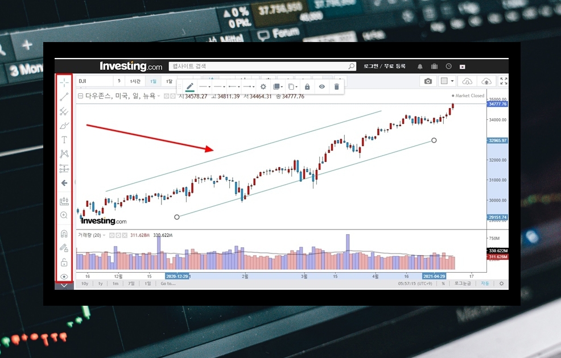The width and height of the screenshot is (561, 358).
Task: Open the Korean flag language selector
Action: click(462, 66)
